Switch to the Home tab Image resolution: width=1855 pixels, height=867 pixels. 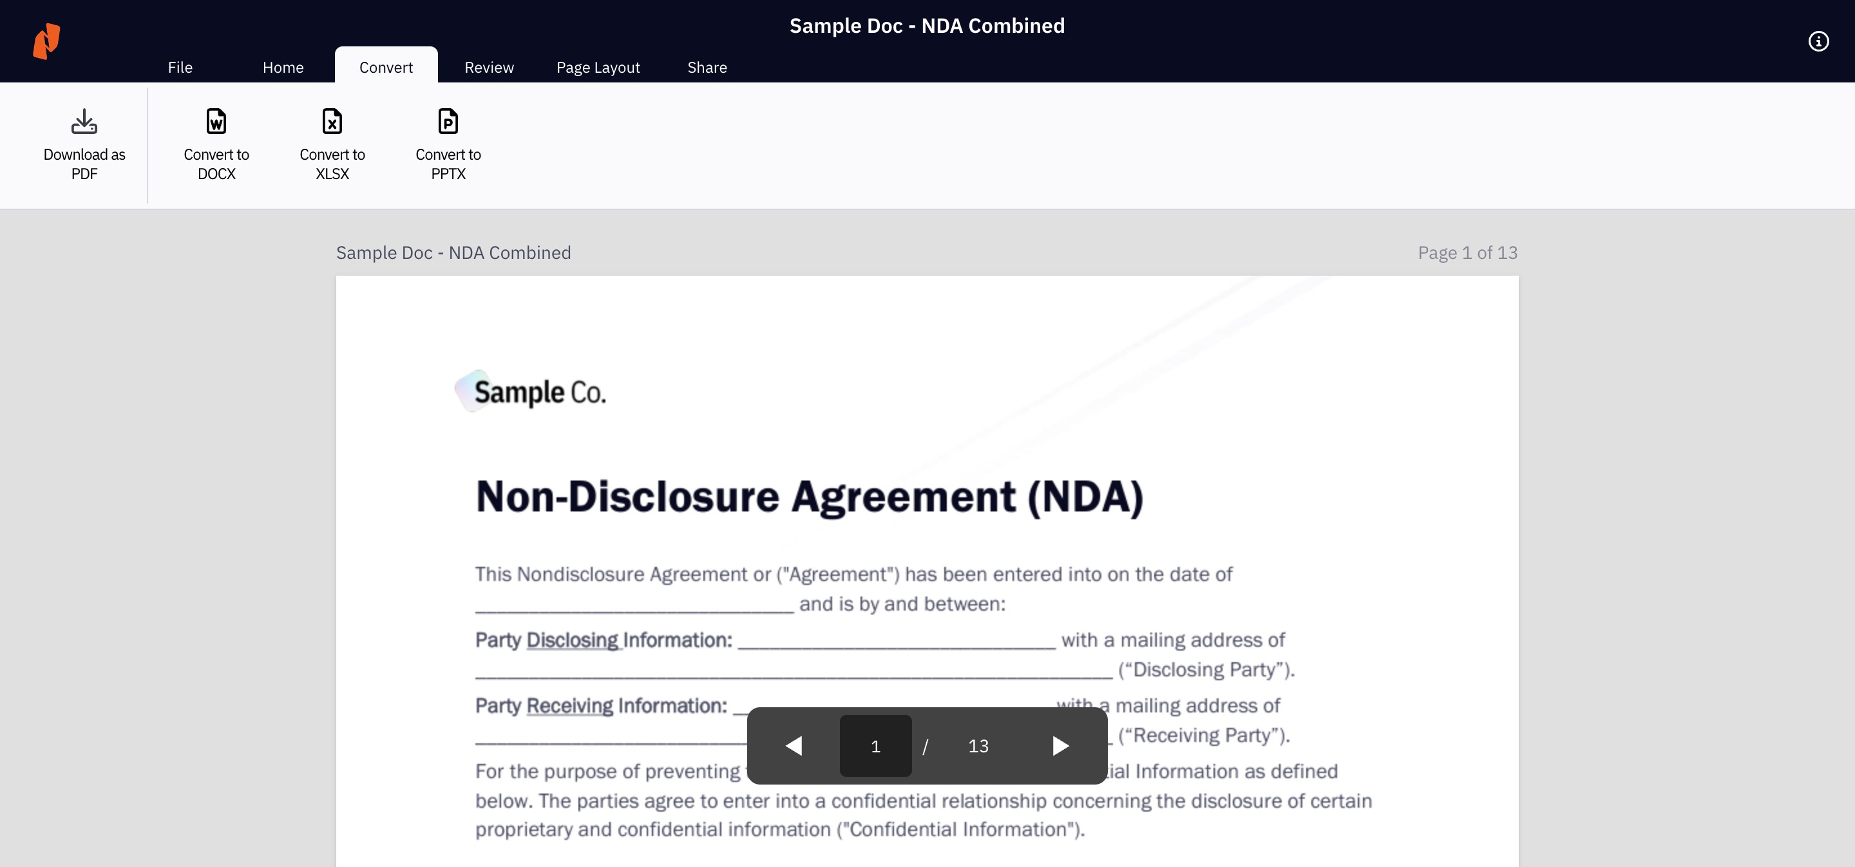(x=283, y=67)
